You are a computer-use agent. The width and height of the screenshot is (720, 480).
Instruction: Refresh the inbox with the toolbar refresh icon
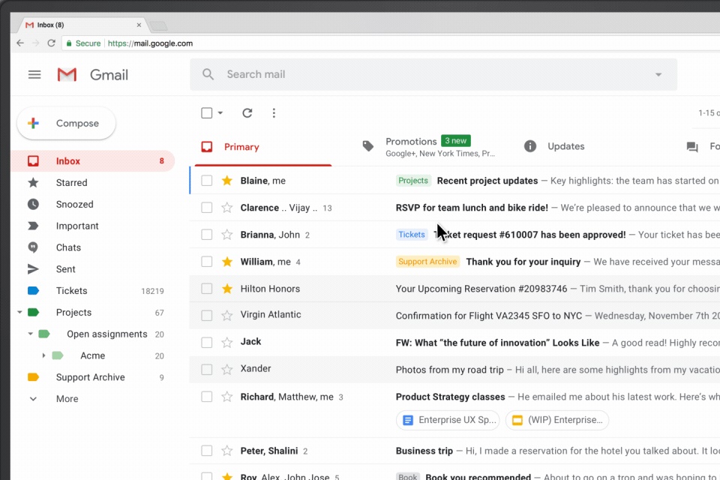(x=247, y=113)
